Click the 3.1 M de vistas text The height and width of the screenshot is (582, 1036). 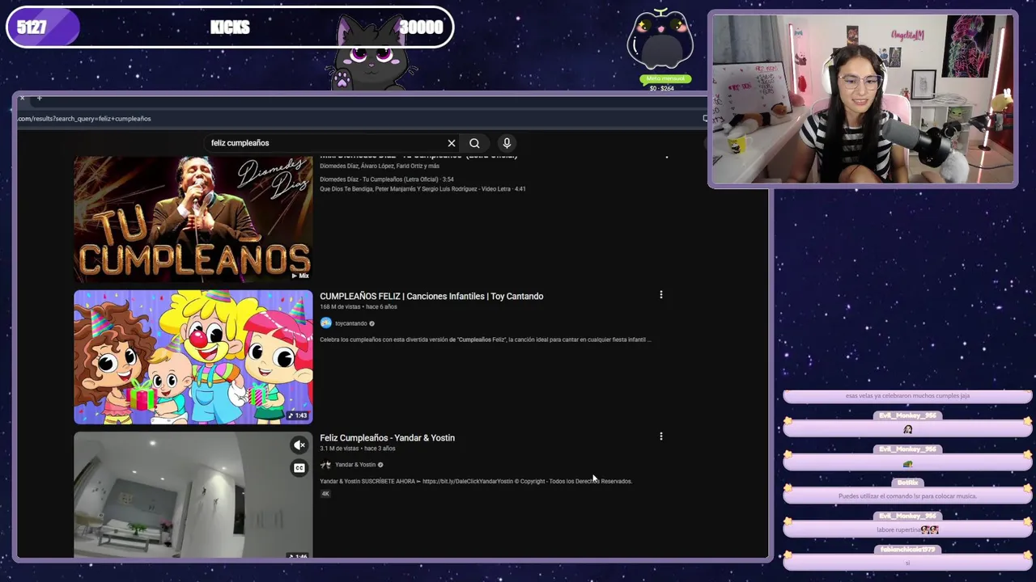339,449
